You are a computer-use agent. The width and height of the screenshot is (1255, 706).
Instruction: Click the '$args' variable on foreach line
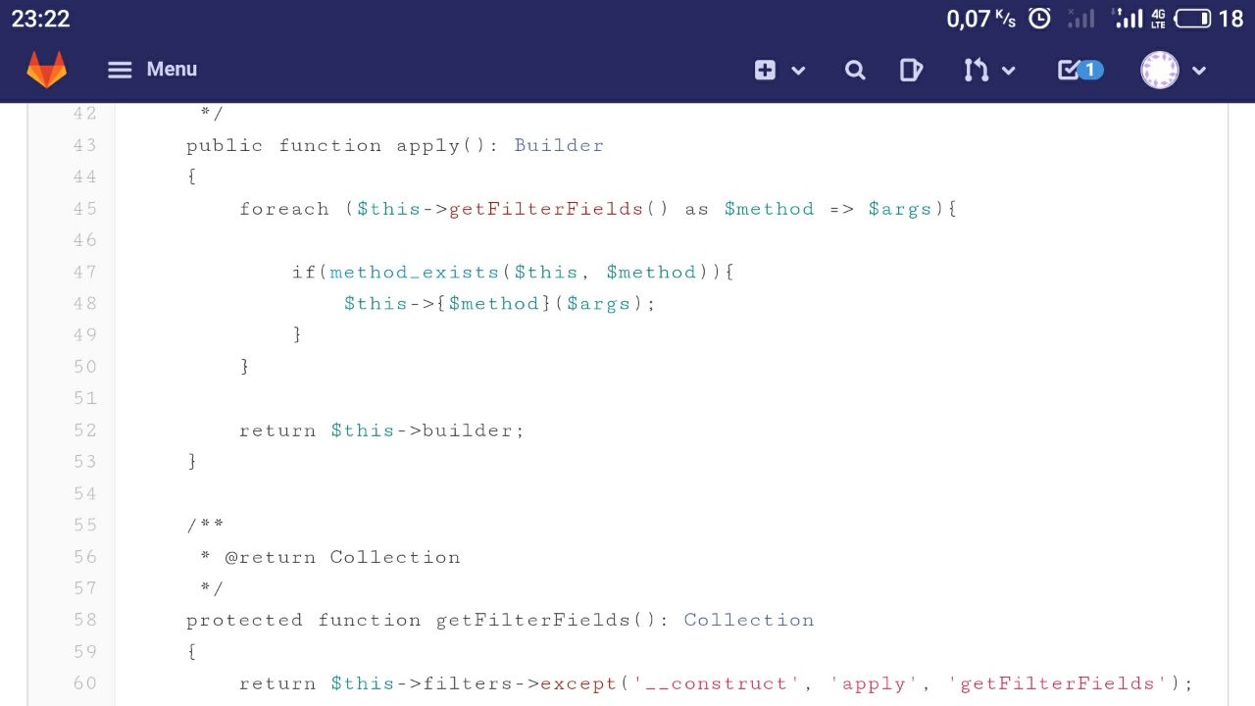900,209
